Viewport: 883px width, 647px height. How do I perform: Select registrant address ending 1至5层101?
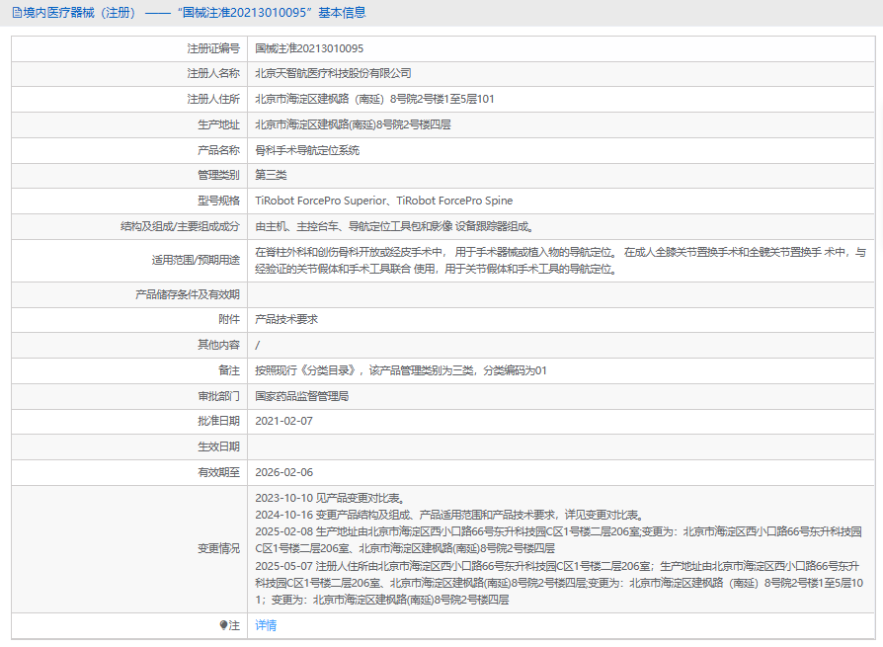[x=374, y=99]
